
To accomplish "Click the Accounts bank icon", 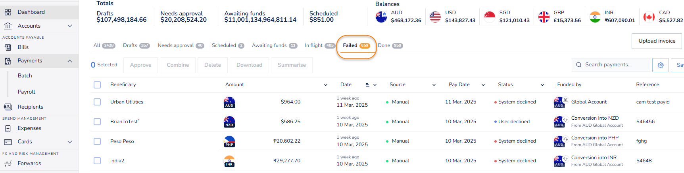I will (8, 26).
